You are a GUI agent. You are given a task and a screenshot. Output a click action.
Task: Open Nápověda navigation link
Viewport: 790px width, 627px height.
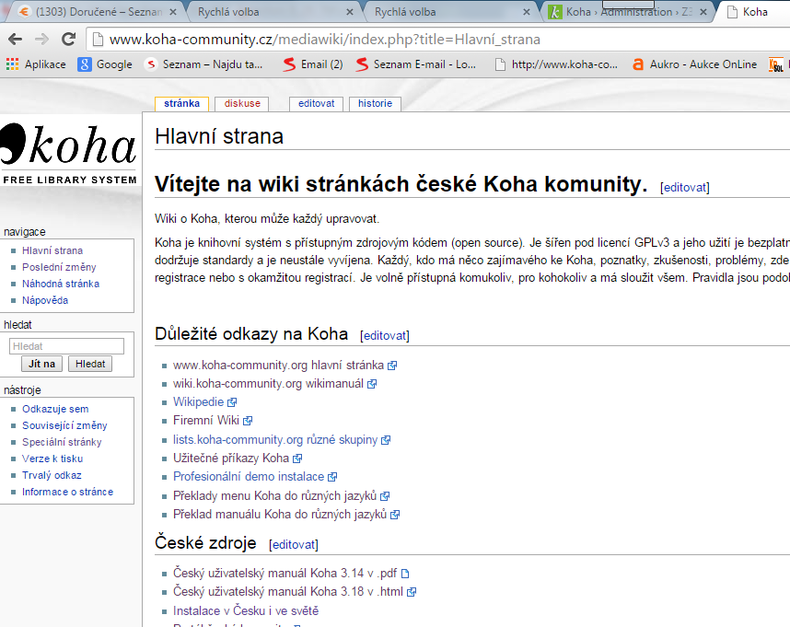tap(45, 300)
